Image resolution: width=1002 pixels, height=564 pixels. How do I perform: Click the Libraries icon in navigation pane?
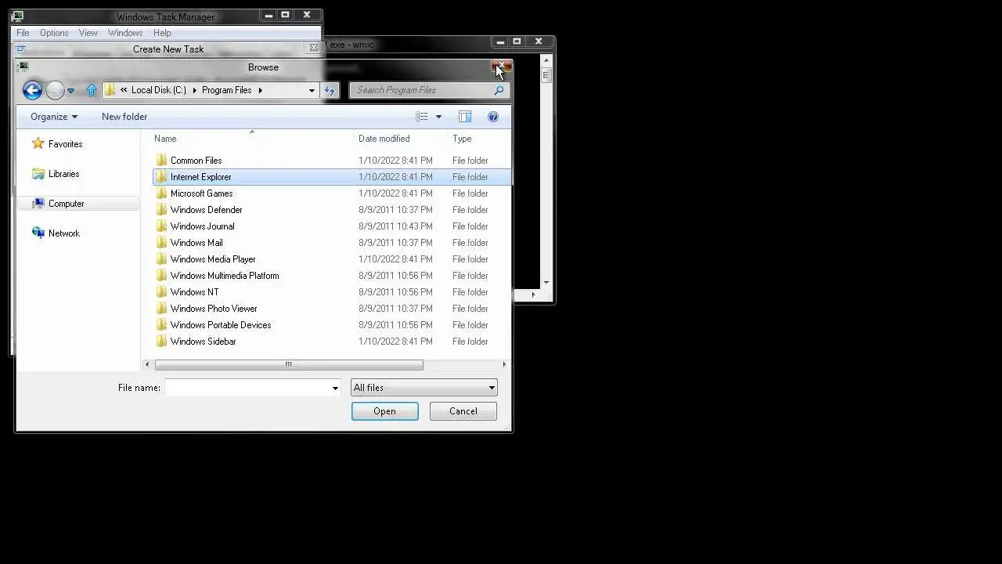(x=38, y=173)
